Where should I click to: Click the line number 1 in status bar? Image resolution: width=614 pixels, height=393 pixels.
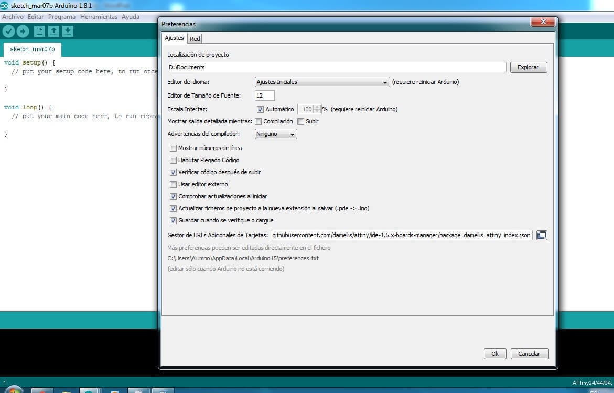tap(5, 383)
